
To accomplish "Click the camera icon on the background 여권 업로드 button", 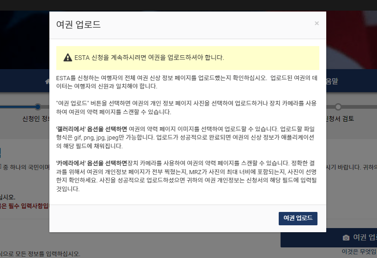I will pos(346,238).
